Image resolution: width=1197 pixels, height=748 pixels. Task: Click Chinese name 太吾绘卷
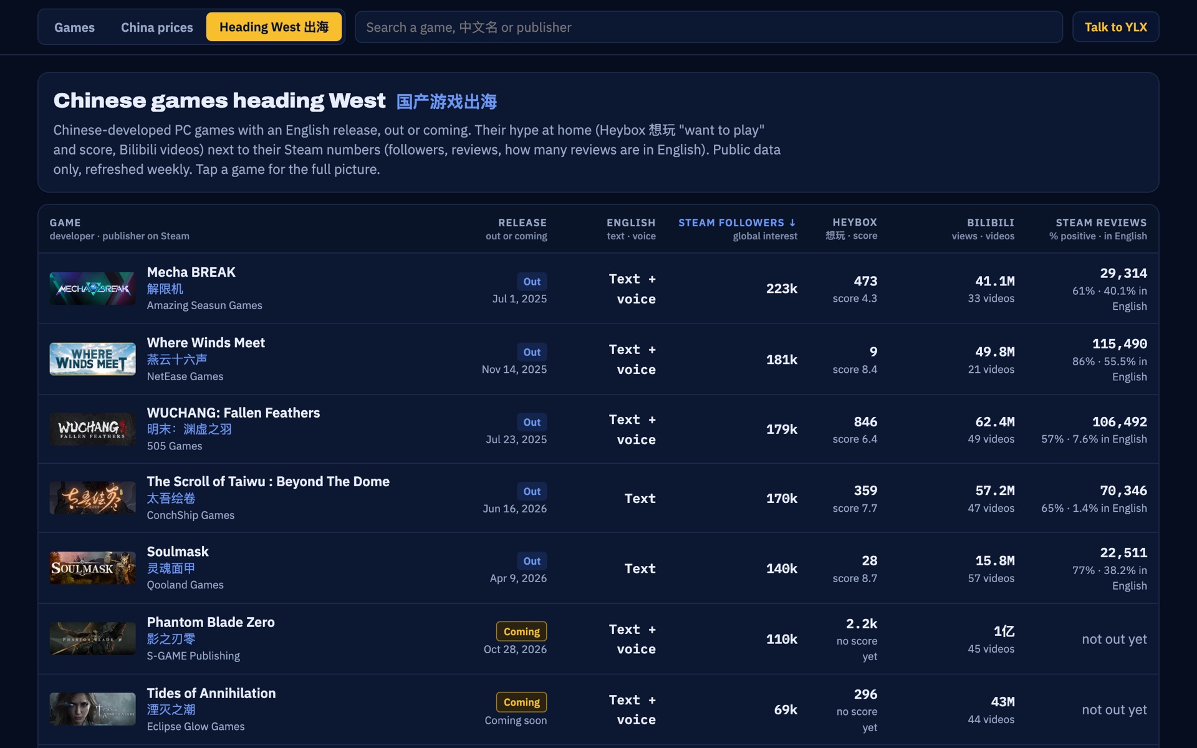click(171, 499)
